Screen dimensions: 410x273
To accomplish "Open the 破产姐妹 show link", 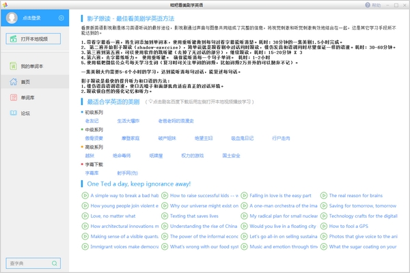I will (167, 138).
